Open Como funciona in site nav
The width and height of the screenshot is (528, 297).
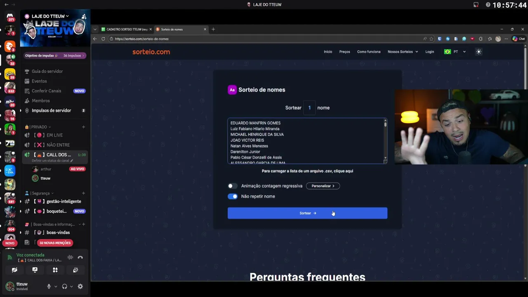coord(369,52)
